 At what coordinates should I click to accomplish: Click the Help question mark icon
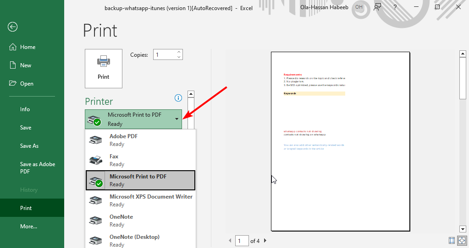395,7
